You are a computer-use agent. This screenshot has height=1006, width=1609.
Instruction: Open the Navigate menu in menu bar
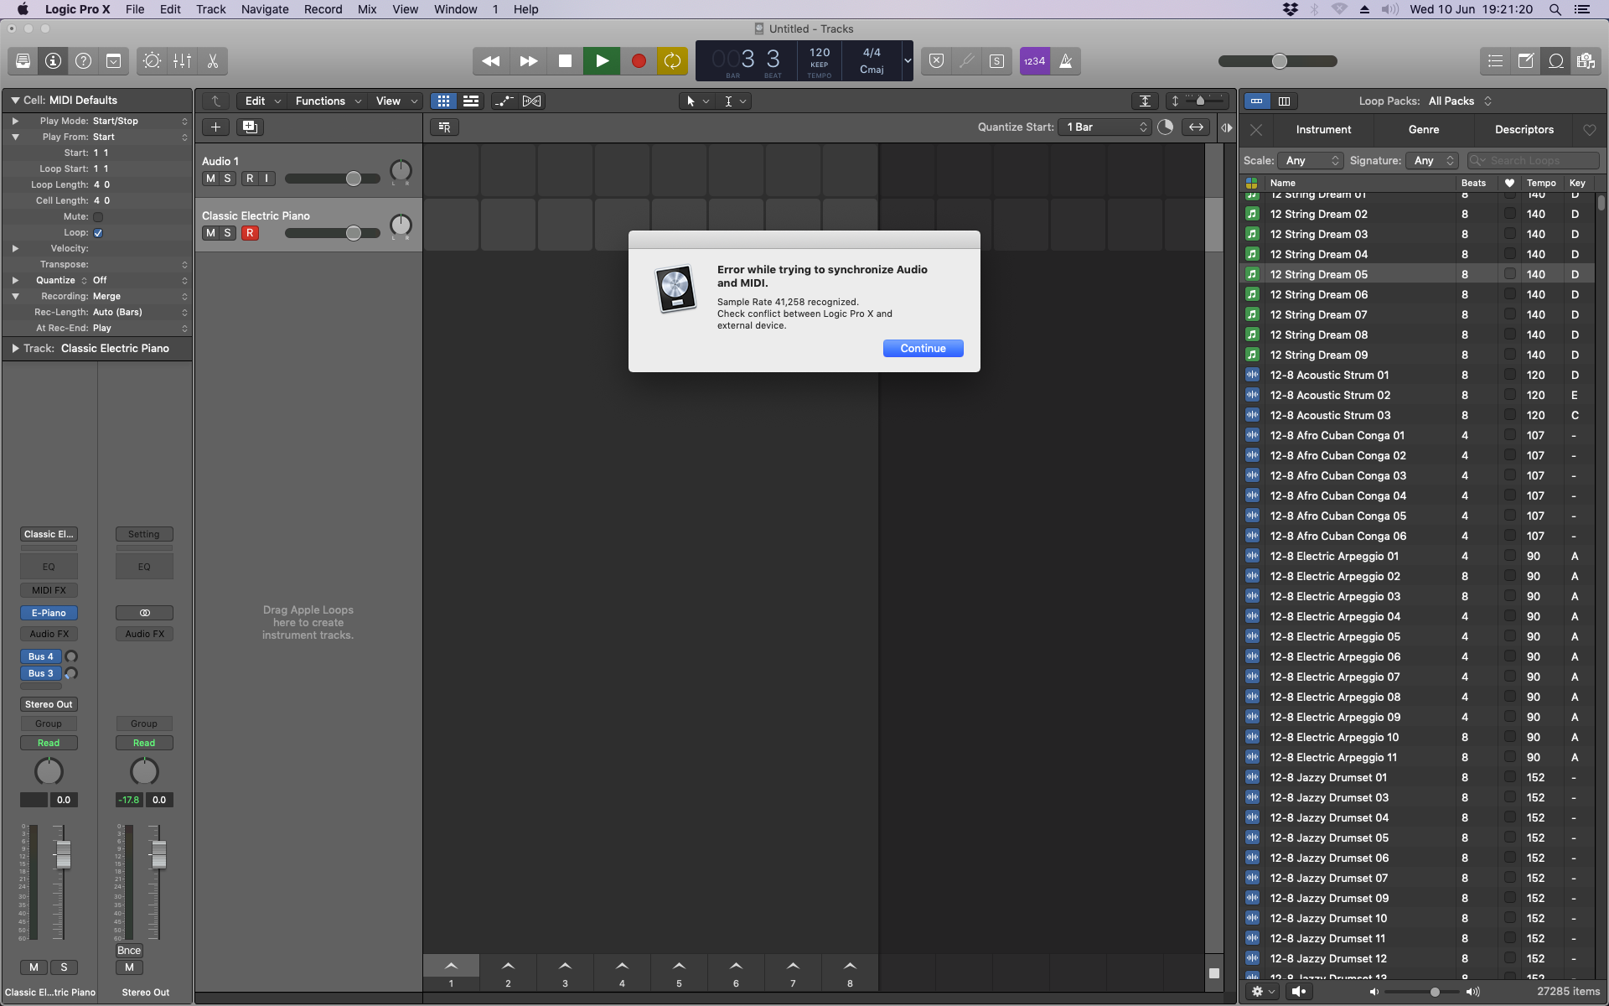pos(265,9)
